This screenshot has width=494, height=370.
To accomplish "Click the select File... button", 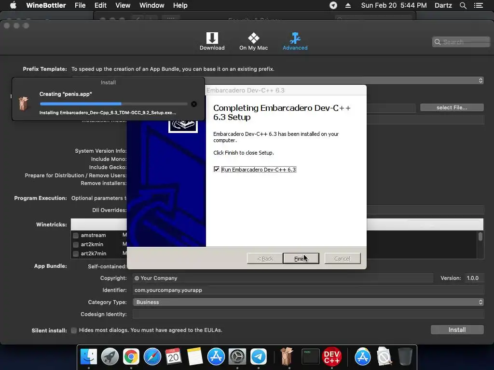I will tap(452, 107).
